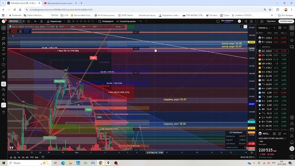Image resolution: width=295 pixels, height=166 pixels.
Task: Toggle fullscreen mode icon
Action: coord(256,21)
